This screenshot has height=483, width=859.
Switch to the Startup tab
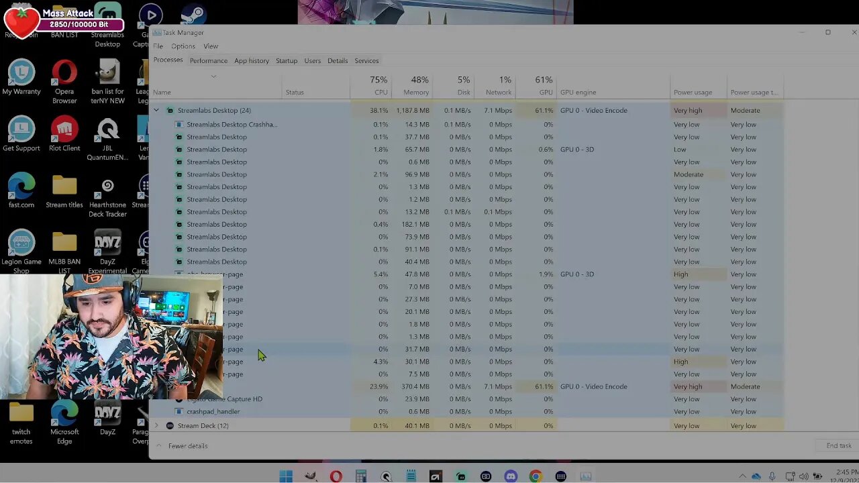(x=287, y=60)
